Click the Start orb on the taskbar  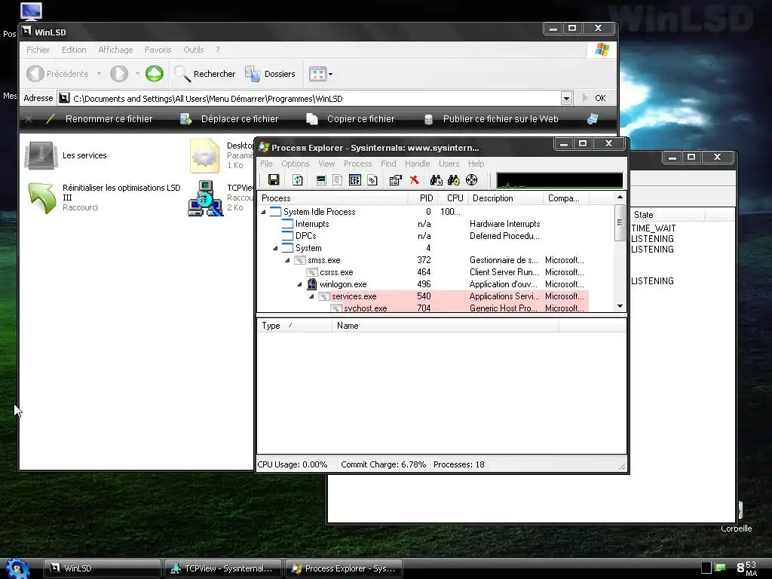18,568
